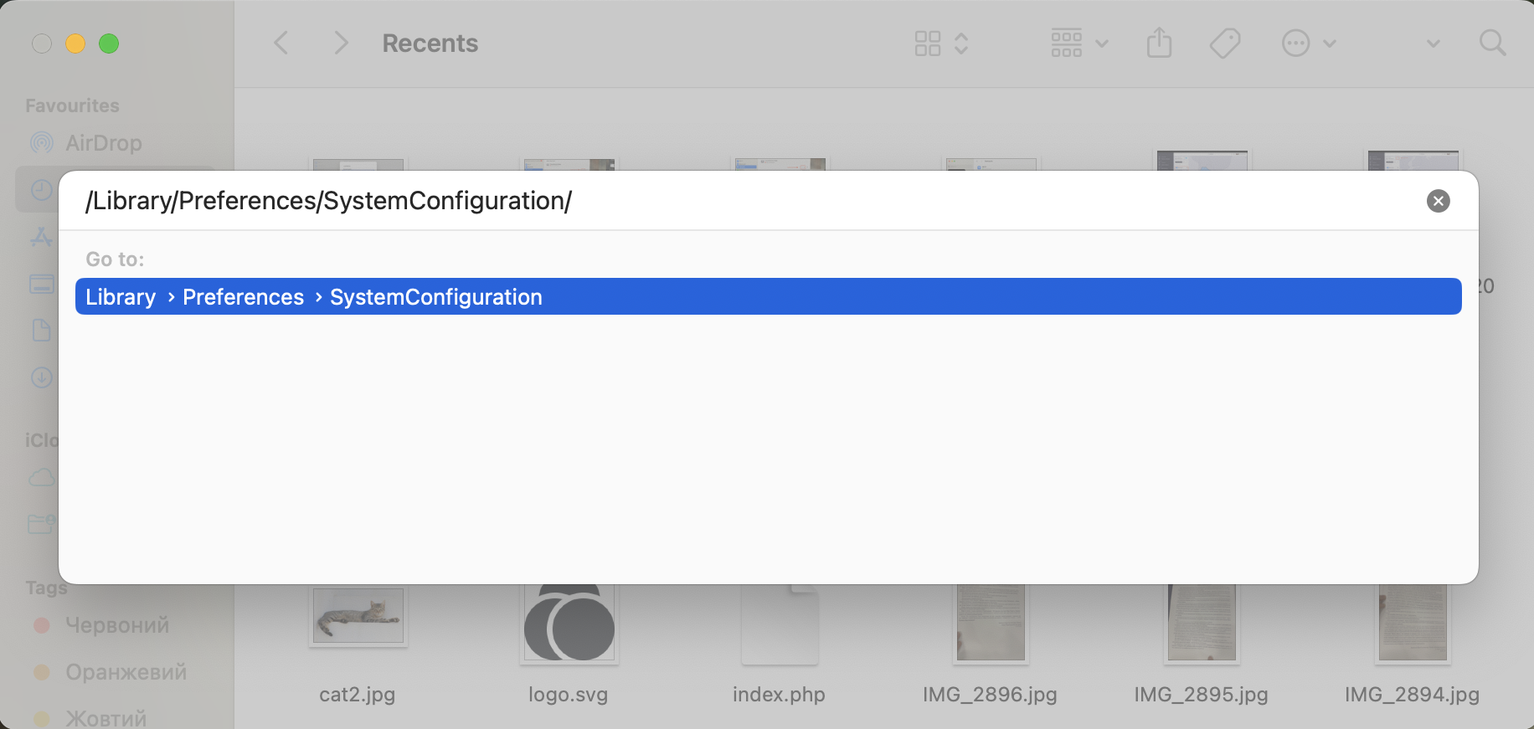Open the more options ellipsis menu
This screenshot has height=729, width=1534.
[x=1295, y=43]
